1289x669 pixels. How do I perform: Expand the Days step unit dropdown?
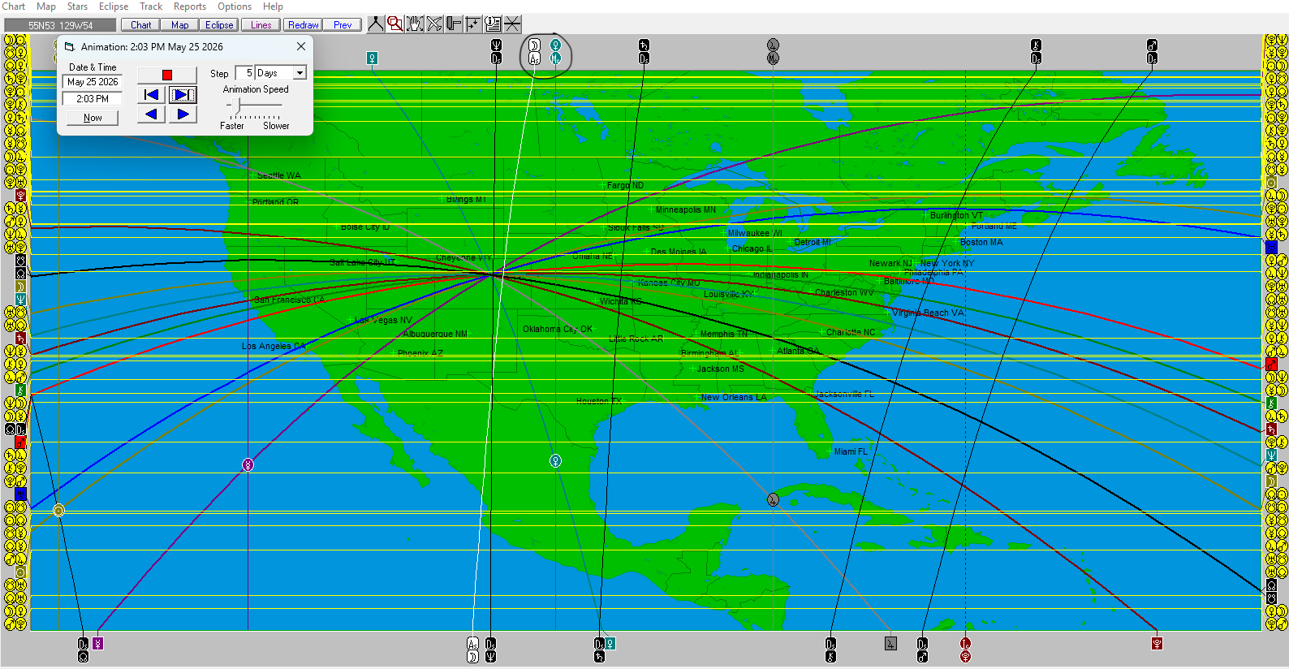coord(300,73)
